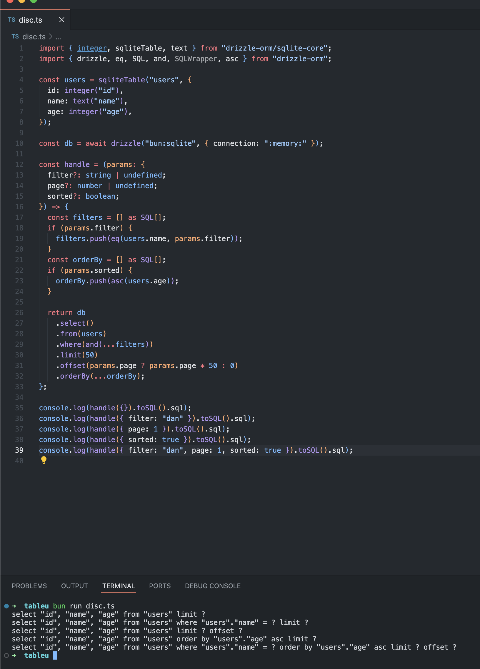Click sorted: true on line 38
The width and height of the screenshot is (480, 669).
[154, 440]
